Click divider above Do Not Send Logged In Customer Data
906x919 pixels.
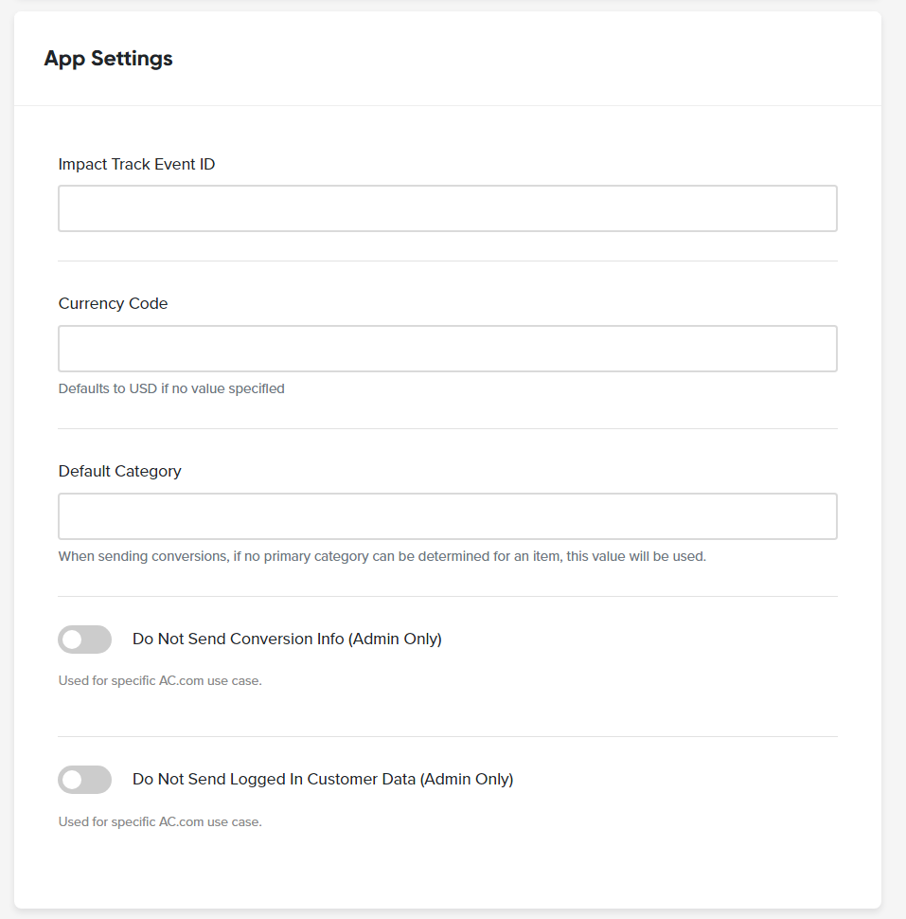tap(448, 737)
